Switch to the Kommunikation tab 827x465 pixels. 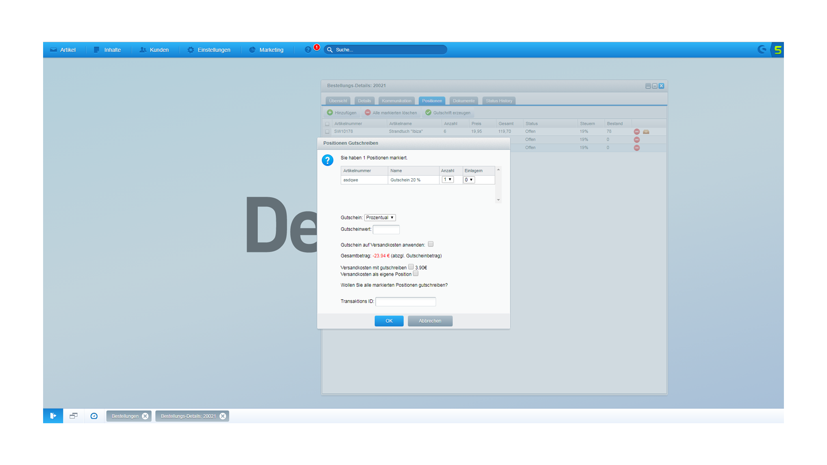pos(396,101)
